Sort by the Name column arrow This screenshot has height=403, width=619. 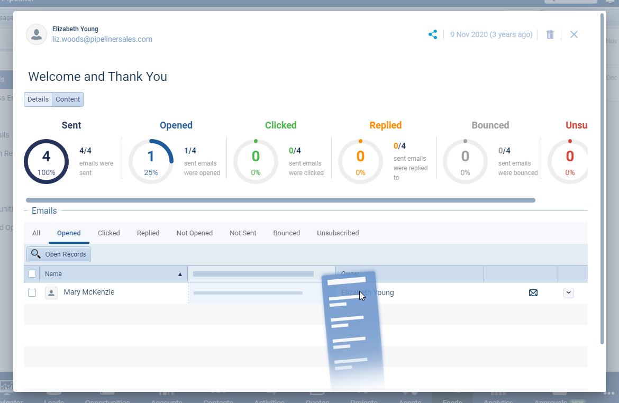click(180, 274)
